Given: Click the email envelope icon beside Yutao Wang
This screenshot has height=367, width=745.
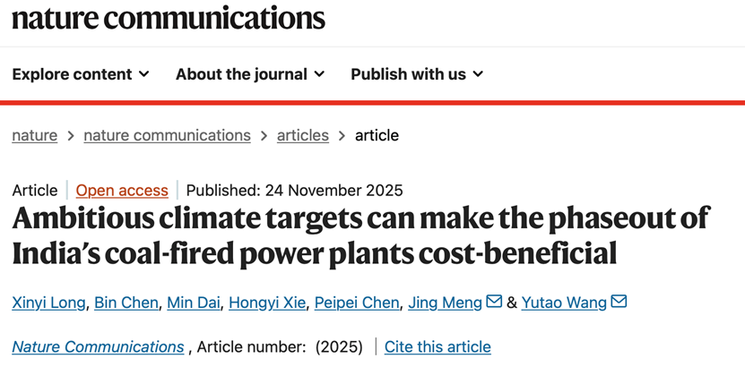Looking at the screenshot, I should 619,303.
